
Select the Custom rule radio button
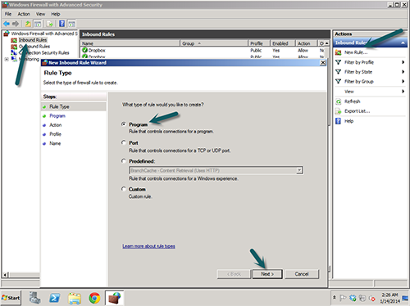(124, 189)
